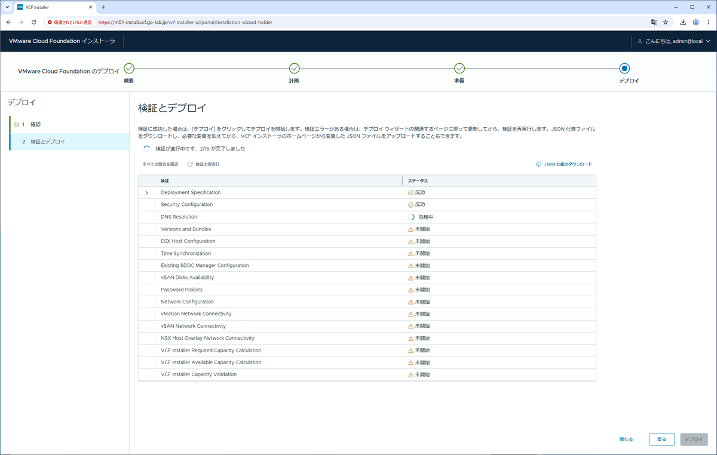This screenshot has height=455, width=717.
Task: Click vMotion Network Connectivity warning icon
Action: point(410,314)
